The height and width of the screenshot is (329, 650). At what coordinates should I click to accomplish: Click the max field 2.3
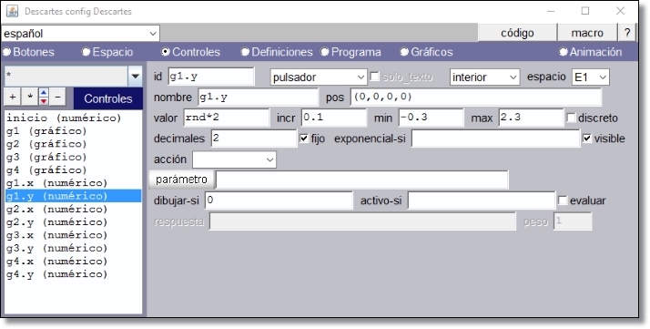(531, 118)
